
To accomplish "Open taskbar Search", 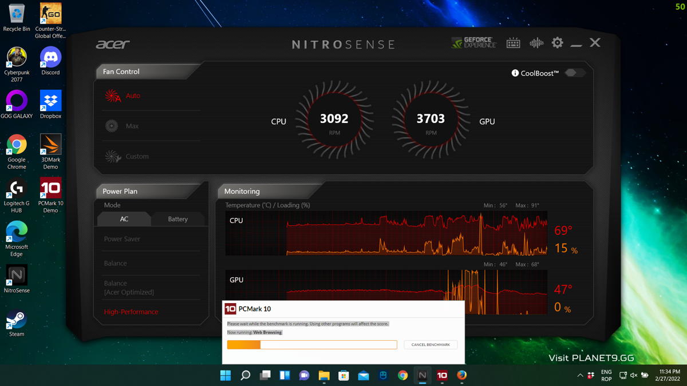I will pos(245,375).
